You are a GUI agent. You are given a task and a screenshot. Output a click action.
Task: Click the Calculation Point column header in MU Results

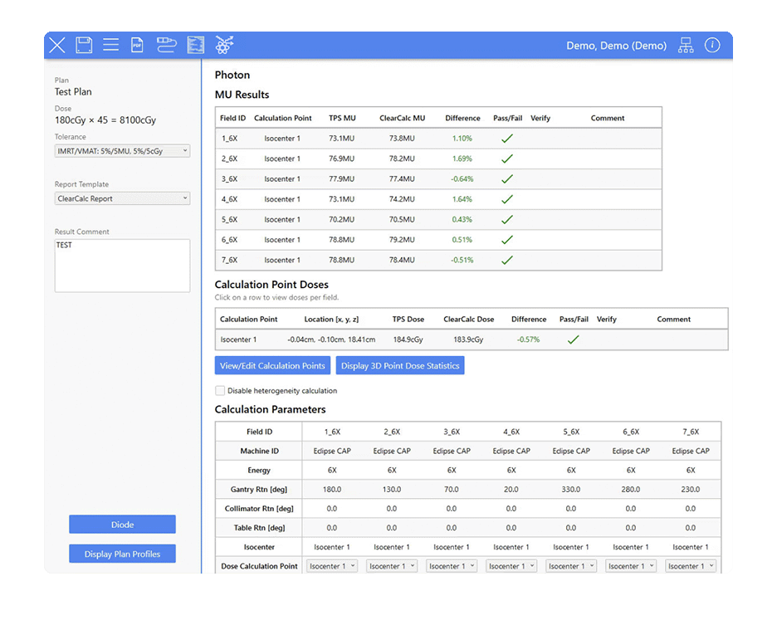(x=283, y=118)
